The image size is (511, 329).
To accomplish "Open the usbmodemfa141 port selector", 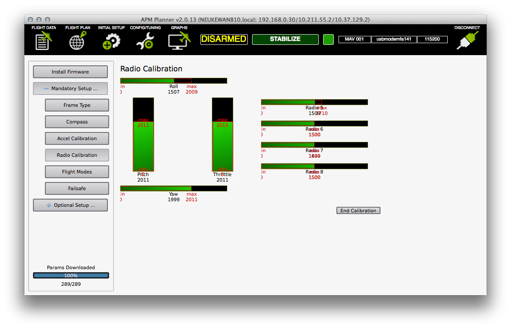I will [394, 39].
